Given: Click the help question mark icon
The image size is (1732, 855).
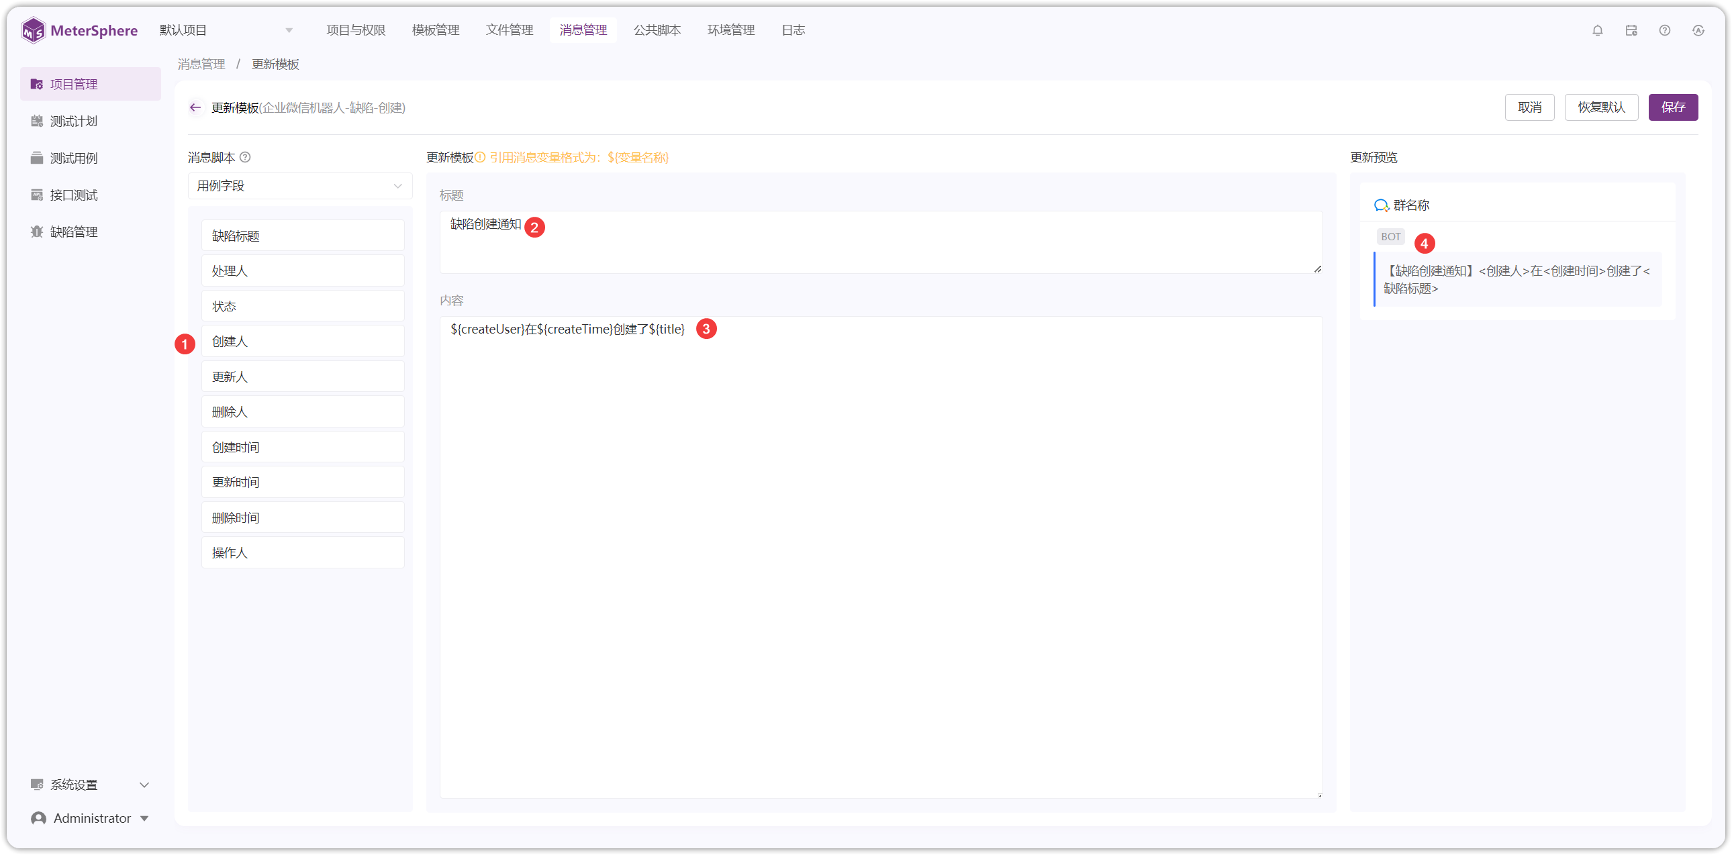Looking at the screenshot, I should (1665, 30).
